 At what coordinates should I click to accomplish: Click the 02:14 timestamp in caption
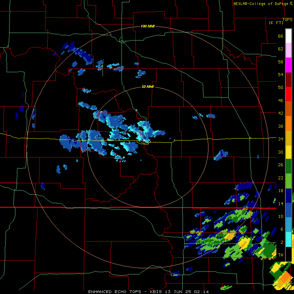coord(201,292)
